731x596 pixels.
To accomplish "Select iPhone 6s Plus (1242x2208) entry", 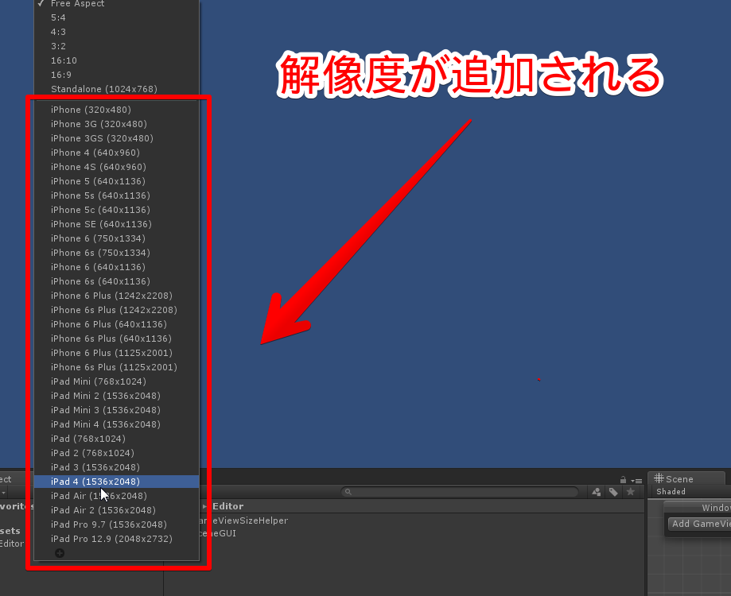I will pyautogui.click(x=117, y=310).
